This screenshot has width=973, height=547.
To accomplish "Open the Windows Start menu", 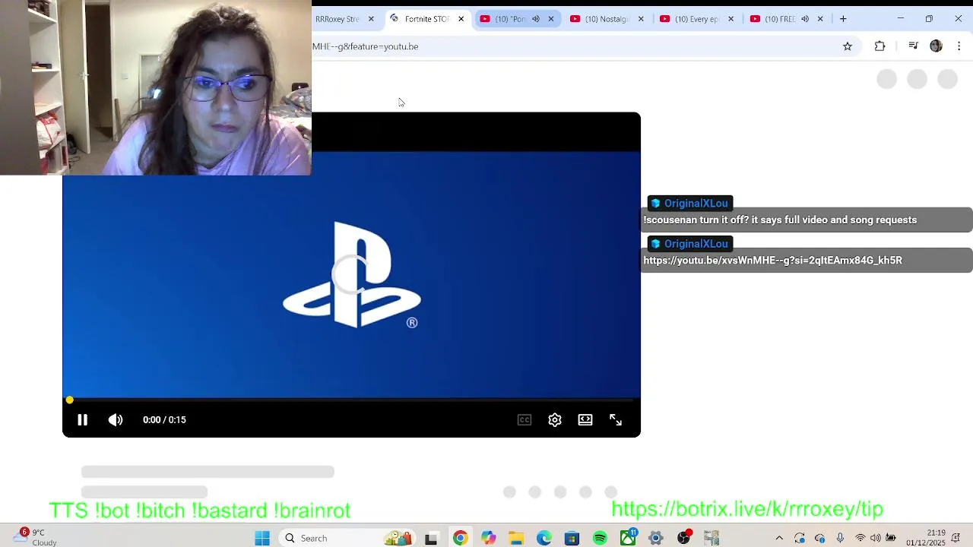I will click(x=262, y=538).
